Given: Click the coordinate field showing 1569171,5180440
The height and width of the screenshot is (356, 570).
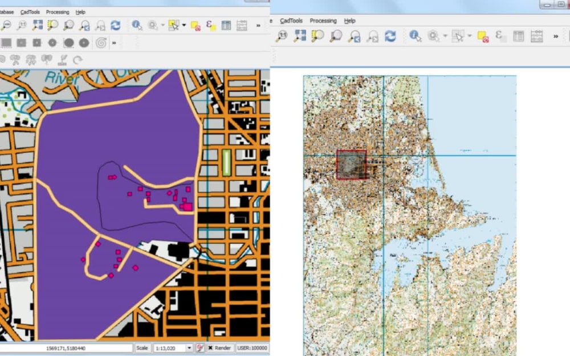Looking at the screenshot, I should pyautogui.click(x=67, y=347).
